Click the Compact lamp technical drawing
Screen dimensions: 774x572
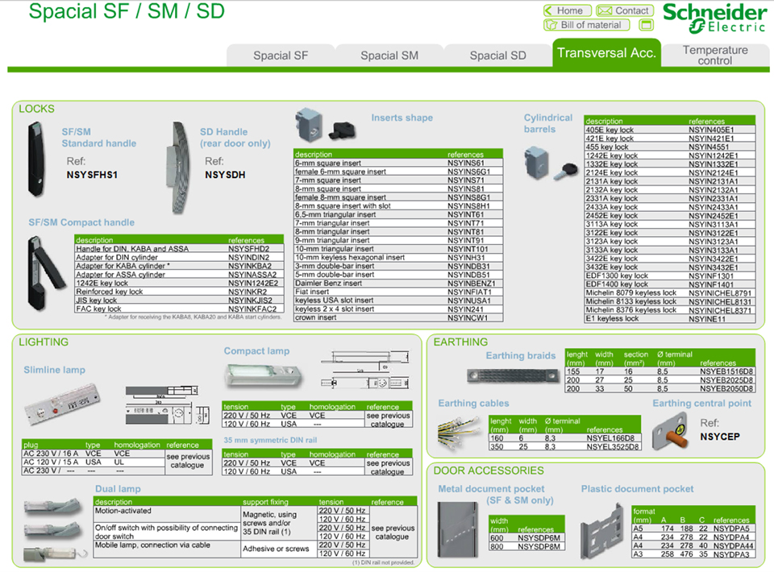coord(365,370)
